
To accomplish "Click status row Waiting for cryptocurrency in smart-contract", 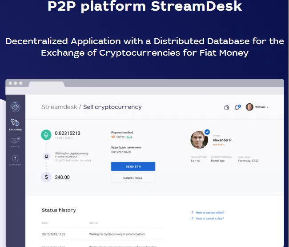I will click(117, 234).
